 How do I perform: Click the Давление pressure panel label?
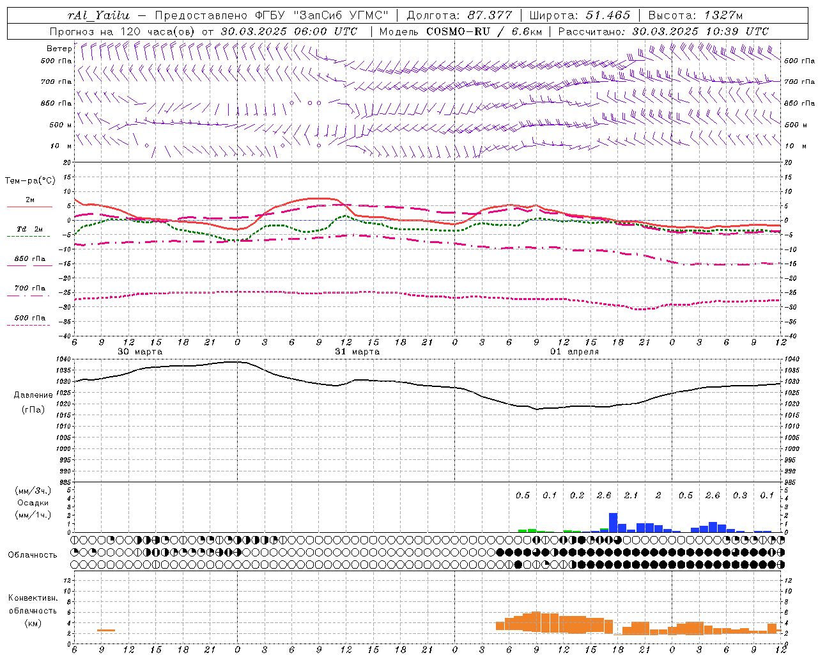tap(33, 395)
